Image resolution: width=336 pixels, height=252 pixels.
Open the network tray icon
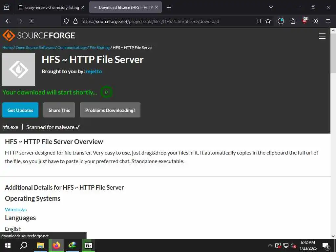(x=286, y=245)
